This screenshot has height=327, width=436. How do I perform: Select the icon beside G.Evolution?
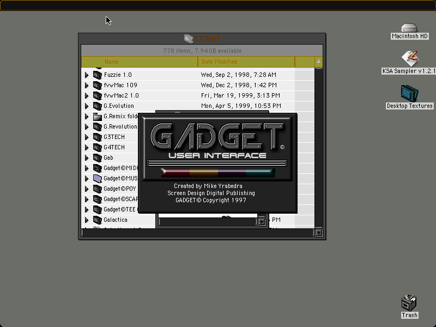point(98,106)
